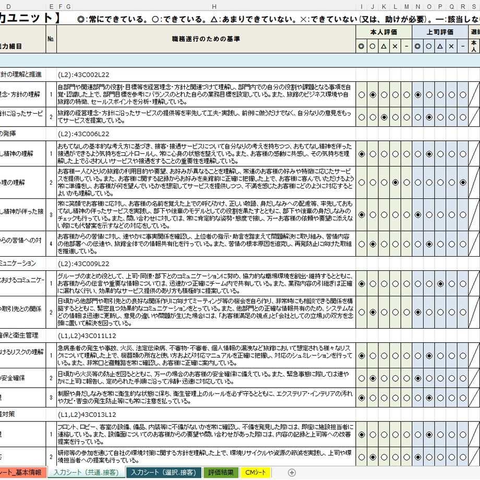Set 上司評価 ◎ for the 旅館の経営理念 row
This screenshot has height=480, width=480.
click(x=418, y=117)
